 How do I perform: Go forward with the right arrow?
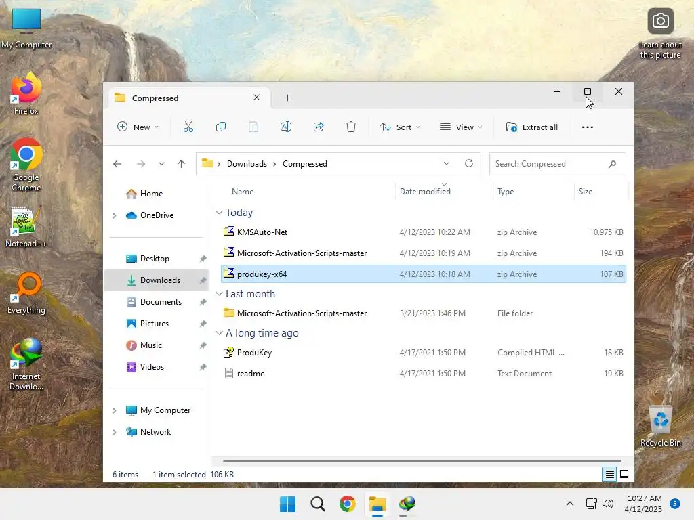141,164
